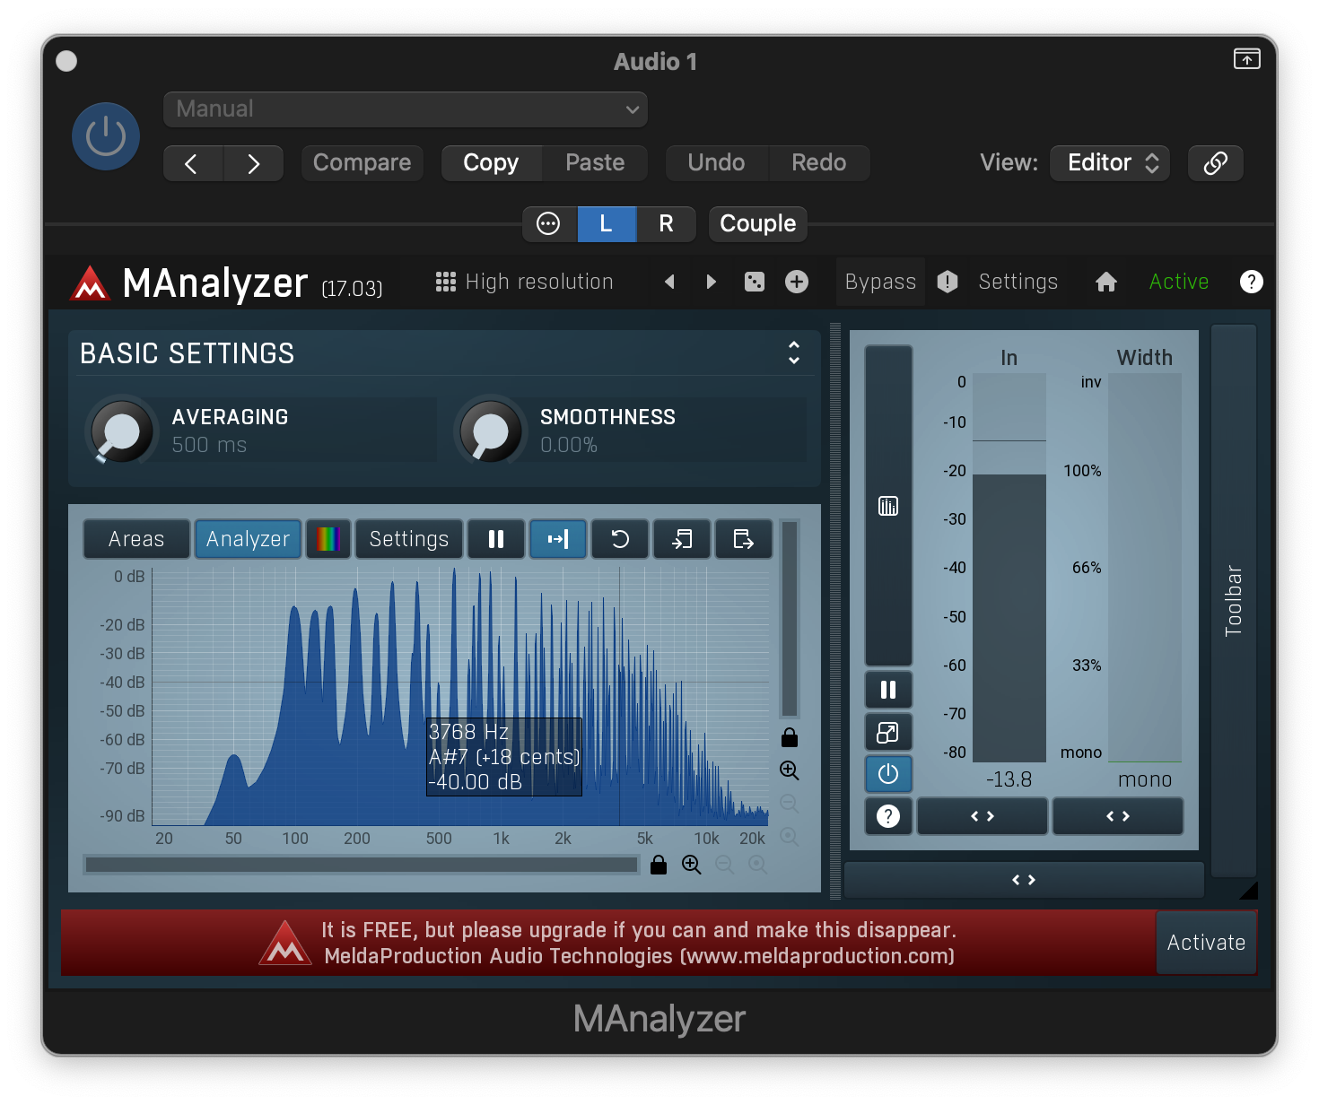
Task: Open the help question mark in header
Action: pos(1251,282)
